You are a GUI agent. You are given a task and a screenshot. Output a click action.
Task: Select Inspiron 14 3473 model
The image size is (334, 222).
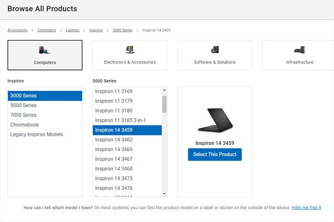[127, 178]
